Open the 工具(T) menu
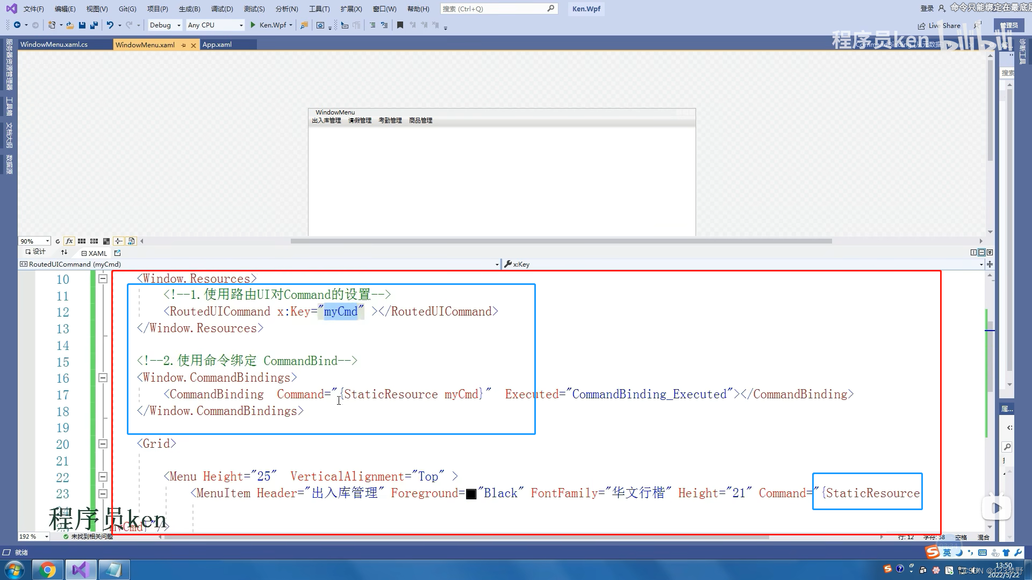Screen dimensions: 1032x580 point(319,9)
